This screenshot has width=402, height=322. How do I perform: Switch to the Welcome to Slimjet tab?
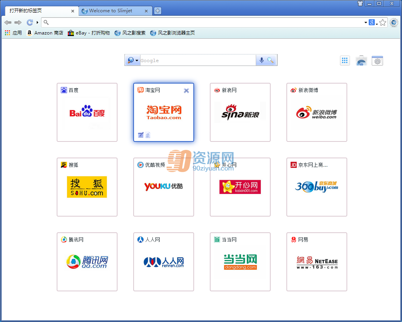(111, 11)
